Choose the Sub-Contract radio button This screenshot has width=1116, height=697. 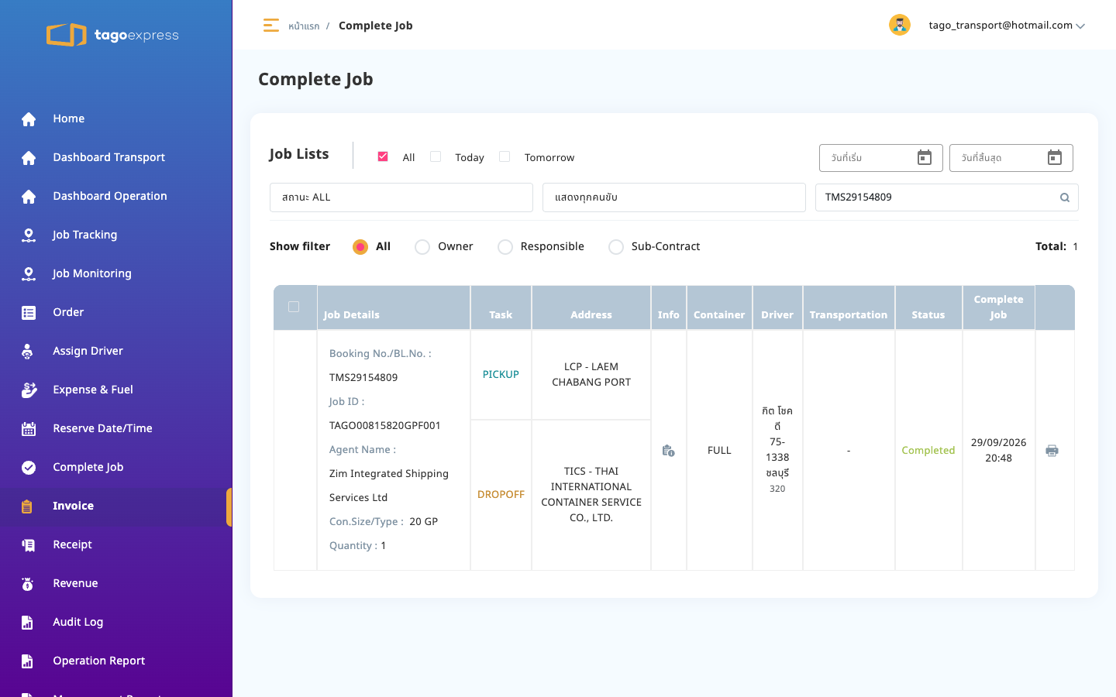pyautogui.click(x=616, y=247)
